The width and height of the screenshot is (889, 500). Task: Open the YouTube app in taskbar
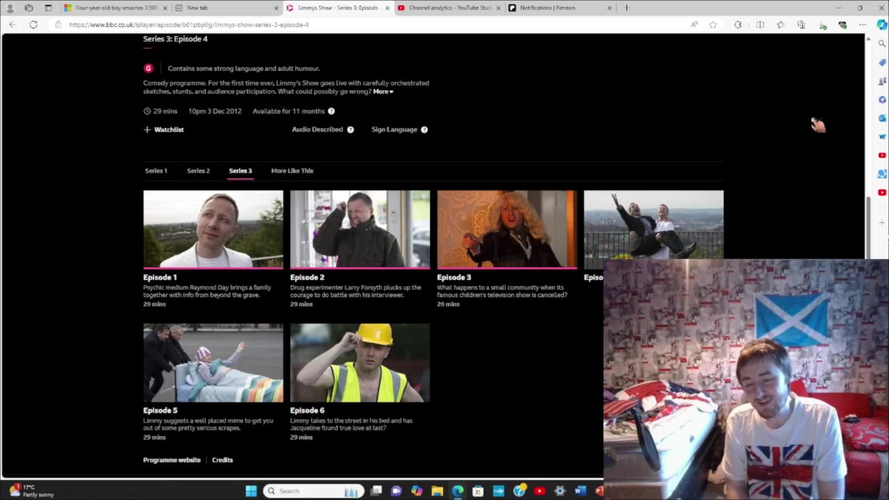point(540,491)
